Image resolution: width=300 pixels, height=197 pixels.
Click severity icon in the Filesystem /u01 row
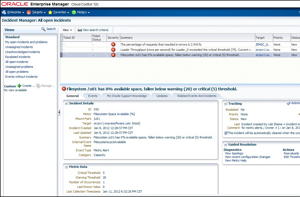tap(113, 55)
